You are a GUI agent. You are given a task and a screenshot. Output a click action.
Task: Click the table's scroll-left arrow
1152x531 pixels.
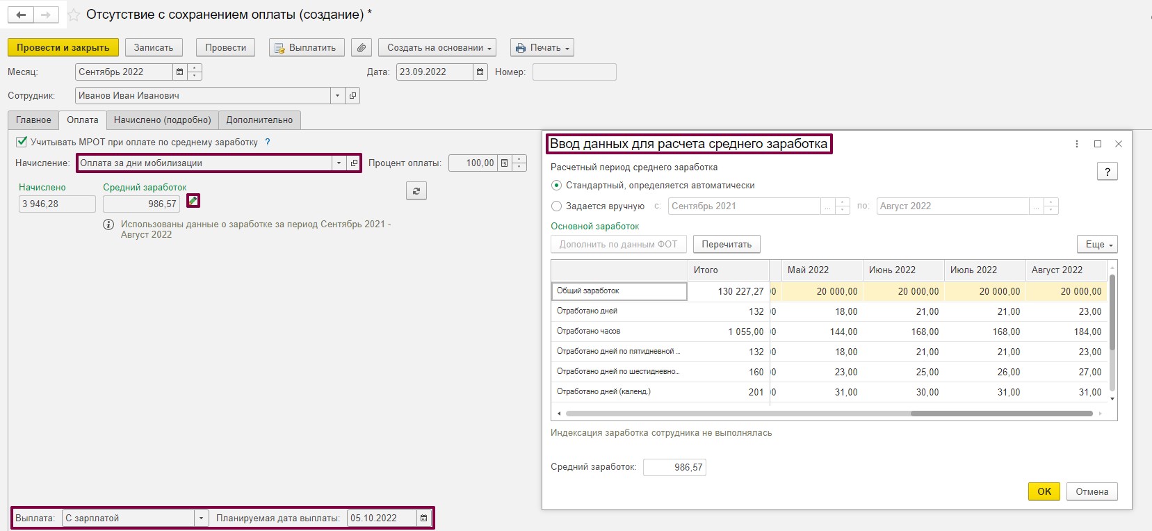(x=559, y=414)
